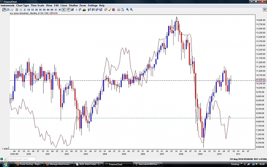Switch to 4H timeframe
The width and height of the screenshot is (267, 167).
pyautogui.click(x=48, y=10)
